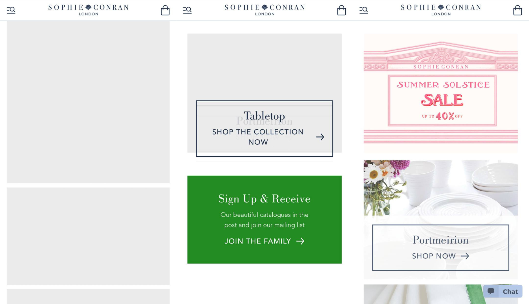
Task: Click the speech bubble icon on Chat
Action: pos(491,291)
